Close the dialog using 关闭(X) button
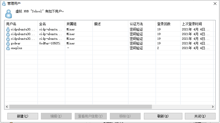 click(200, 116)
